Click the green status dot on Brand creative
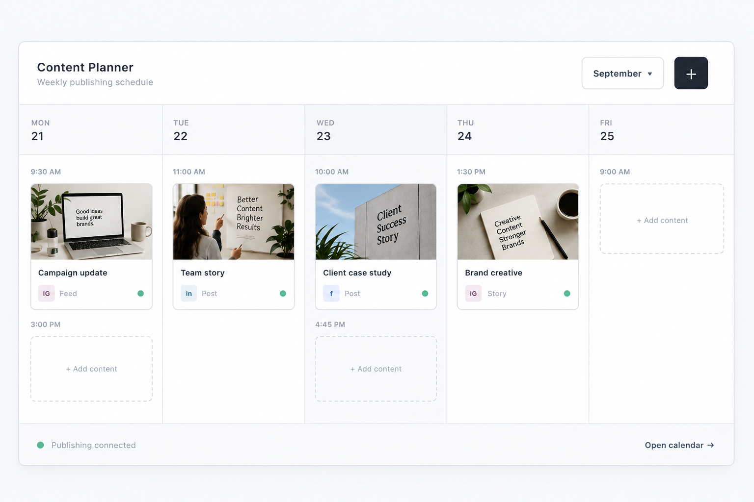The width and height of the screenshot is (754, 502). [x=567, y=293]
